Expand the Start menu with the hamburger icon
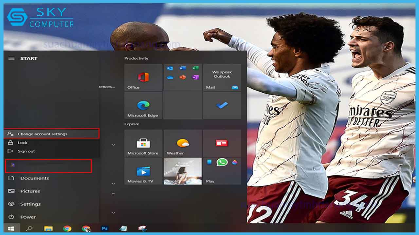The image size is (419, 235). tap(11, 58)
